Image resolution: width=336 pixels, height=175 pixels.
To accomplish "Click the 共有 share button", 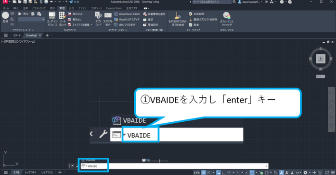I will [x=74, y=2].
